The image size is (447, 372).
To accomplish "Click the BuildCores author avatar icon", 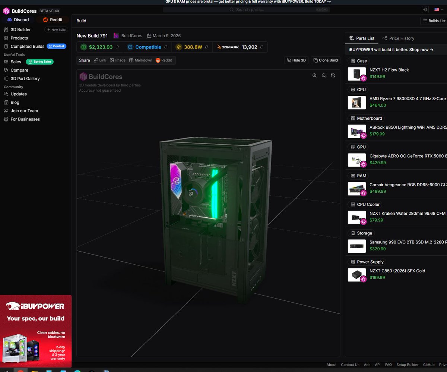I will (x=116, y=36).
